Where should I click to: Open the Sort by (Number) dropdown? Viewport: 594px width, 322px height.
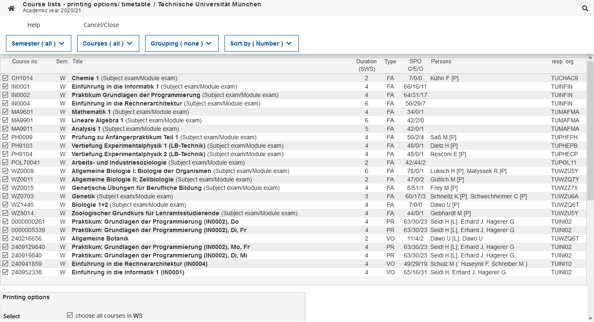261,43
